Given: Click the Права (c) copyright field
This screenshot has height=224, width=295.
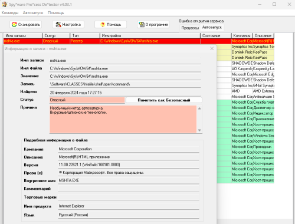Looking at the screenshot, I should 129,173.
